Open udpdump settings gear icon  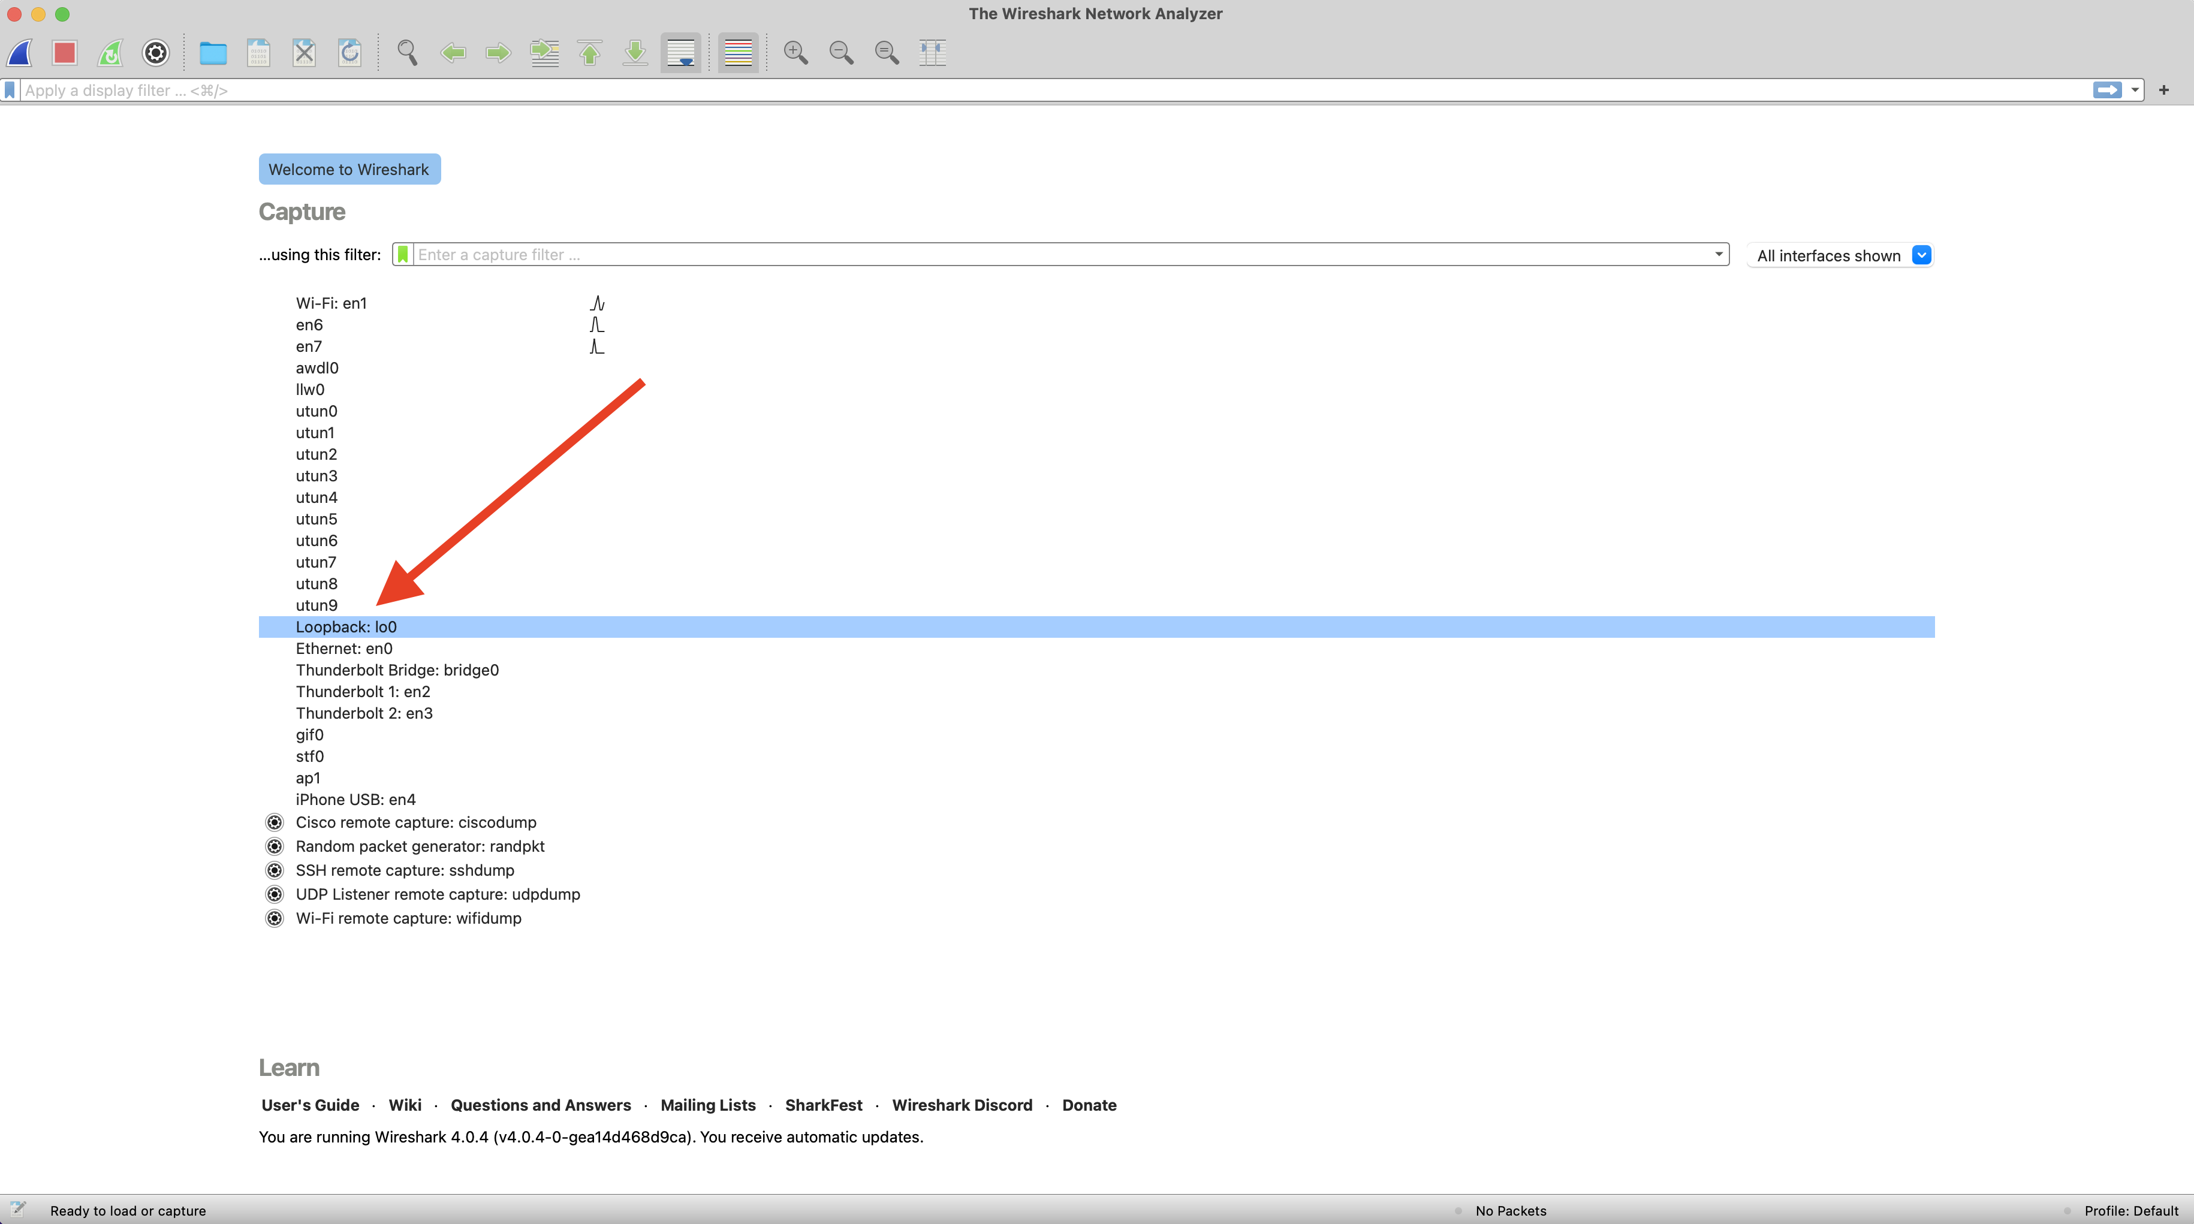[275, 894]
